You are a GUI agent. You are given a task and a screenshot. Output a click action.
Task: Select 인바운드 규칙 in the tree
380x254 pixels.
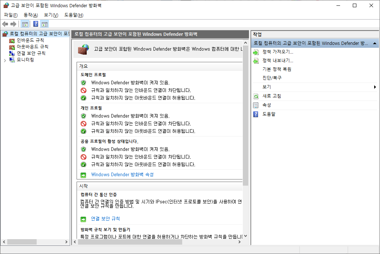(30, 41)
